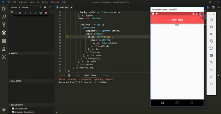Tap Home circle in emulator side toolbar
Viewport: 221px width, 114px height.
click(x=211, y=77)
